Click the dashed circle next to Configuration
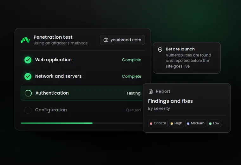 [x=28, y=110]
